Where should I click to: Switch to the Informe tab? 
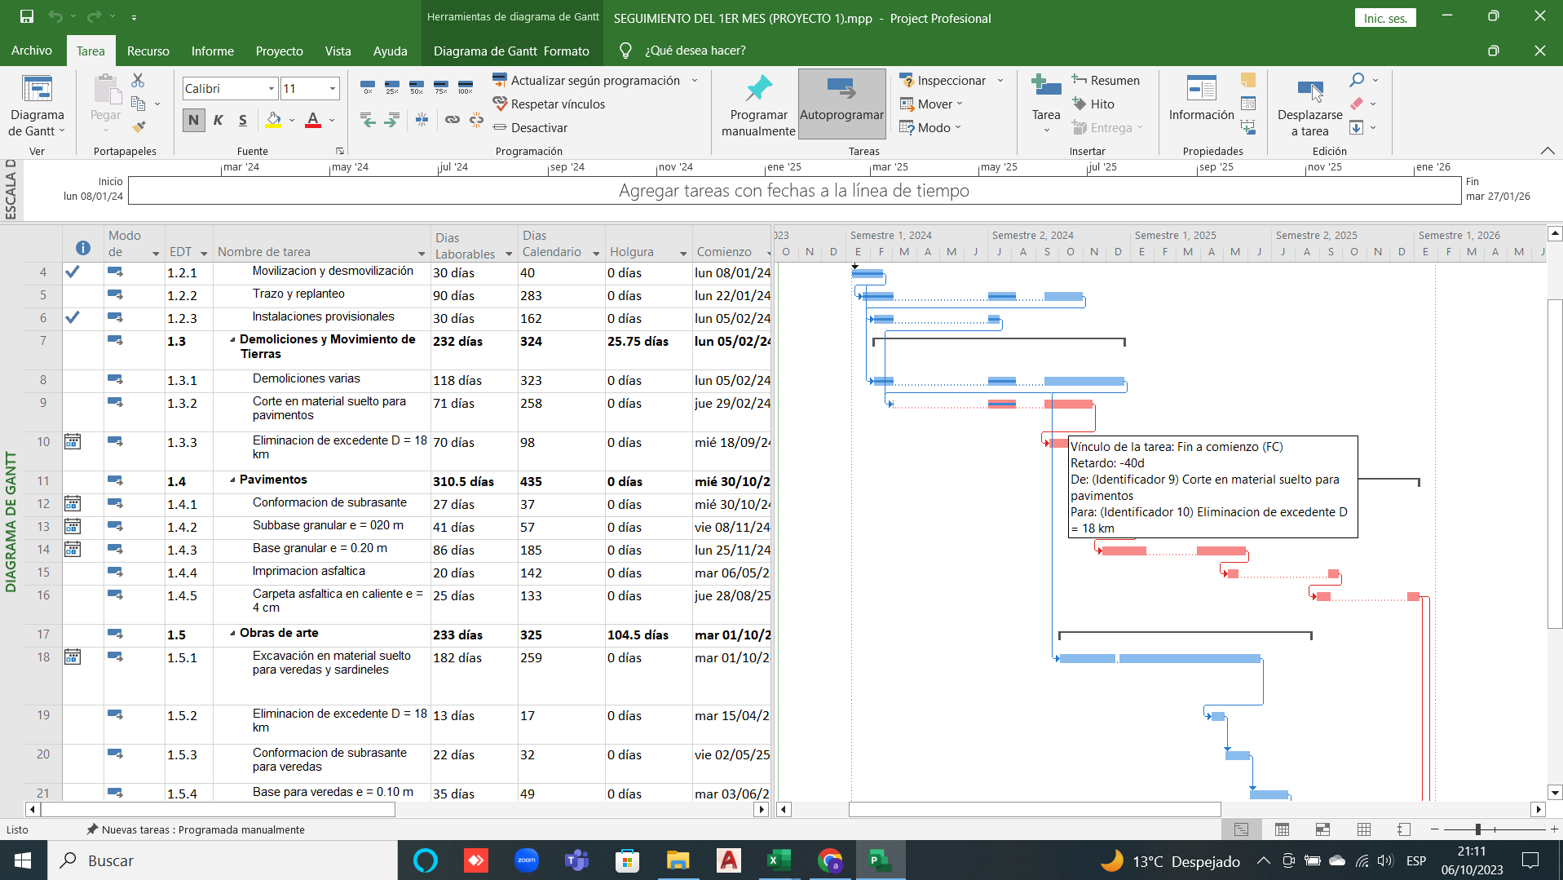[x=212, y=51]
